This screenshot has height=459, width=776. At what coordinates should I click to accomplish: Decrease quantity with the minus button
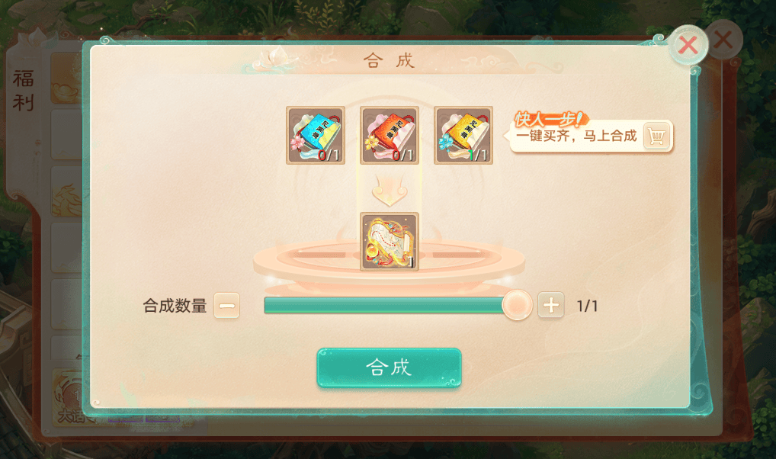pyautogui.click(x=226, y=306)
